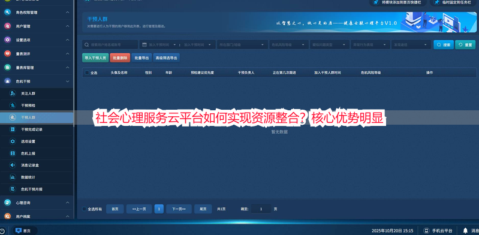The image size is (479, 235).
Task: Click the 危机干预月报 report icon
Action: (13, 189)
